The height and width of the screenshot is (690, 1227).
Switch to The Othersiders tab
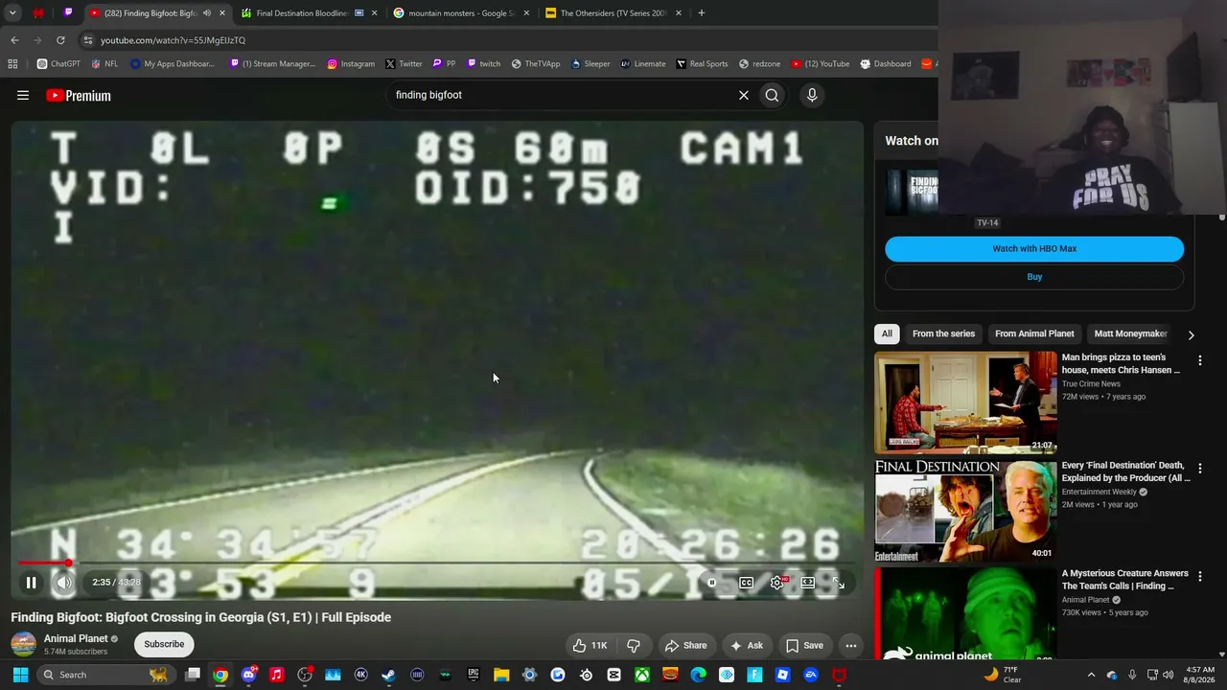click(612, 13)
